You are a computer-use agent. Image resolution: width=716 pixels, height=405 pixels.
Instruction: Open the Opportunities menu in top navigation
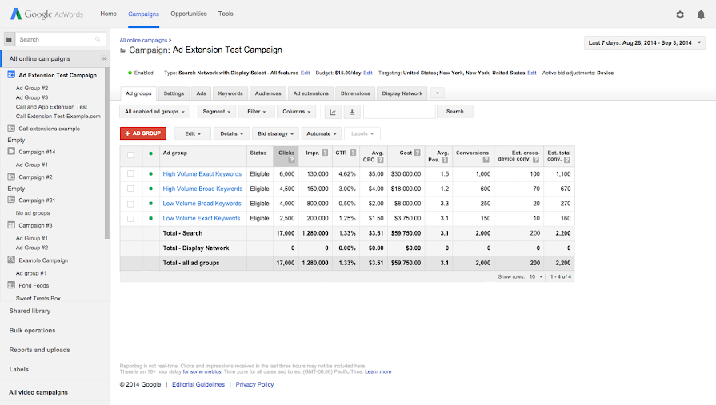pos(189,14)
